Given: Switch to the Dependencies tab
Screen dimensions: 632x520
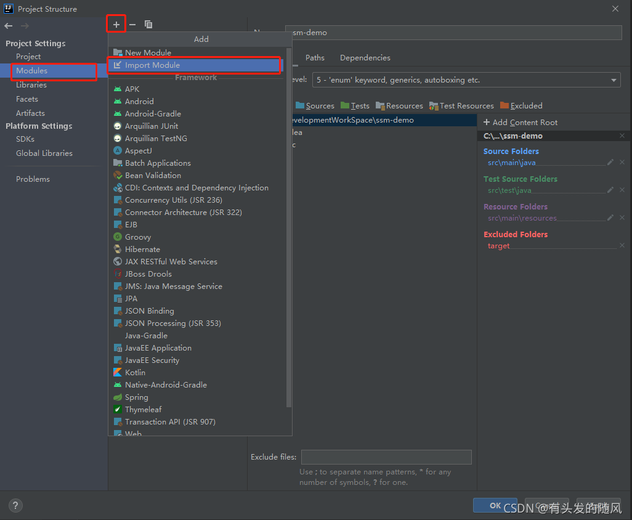Looking at the screenshot, I should pyautogui.click(x=365, y=58).
